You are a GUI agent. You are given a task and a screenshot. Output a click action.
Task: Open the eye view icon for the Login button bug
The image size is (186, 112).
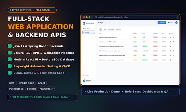tap(170, 37)
